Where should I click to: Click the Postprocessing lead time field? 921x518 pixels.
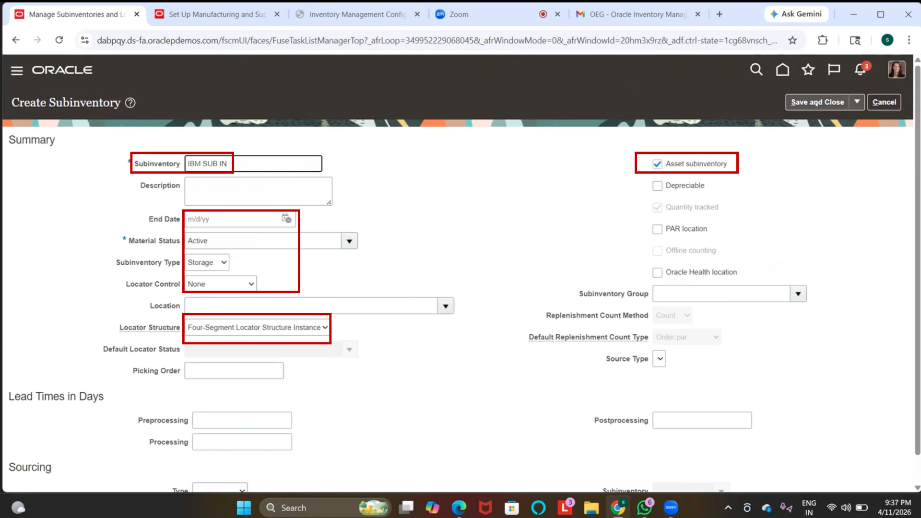coord(702,420)
